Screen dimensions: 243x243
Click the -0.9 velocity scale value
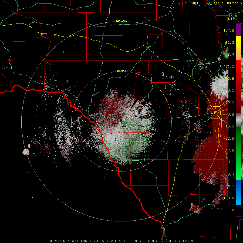click(x=230, y=114)
